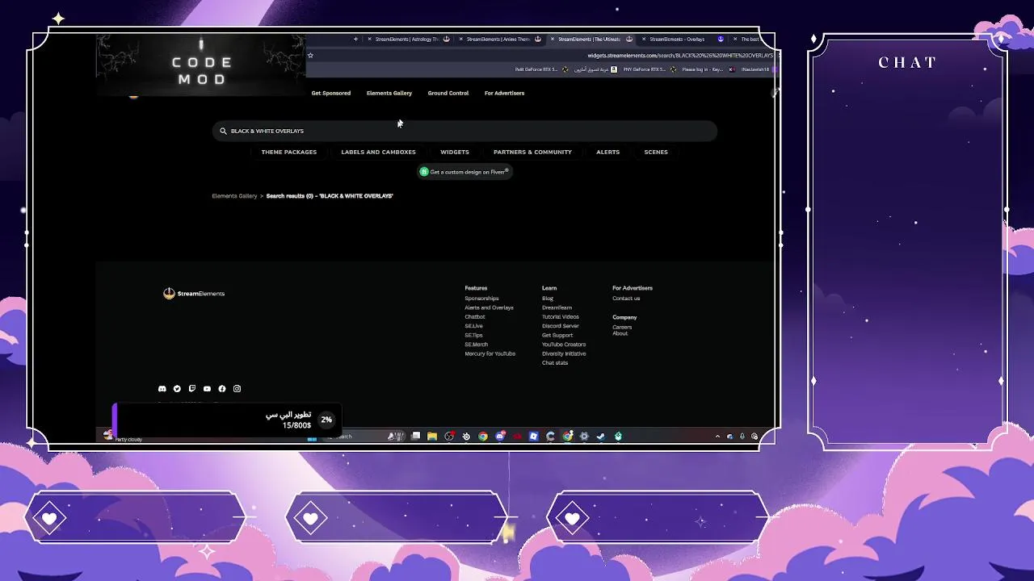Open the Chatbot footer link
This screenshot has height=581, width=1034.
pos(475,317)
